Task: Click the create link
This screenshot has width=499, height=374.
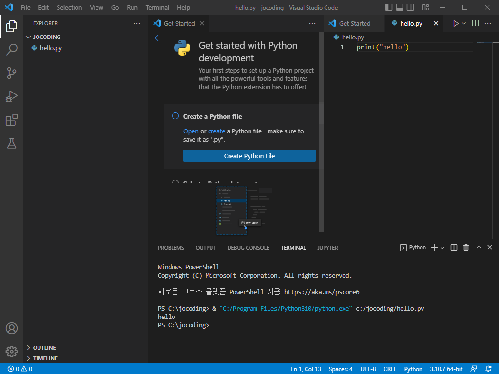Action: click(216, 131)
